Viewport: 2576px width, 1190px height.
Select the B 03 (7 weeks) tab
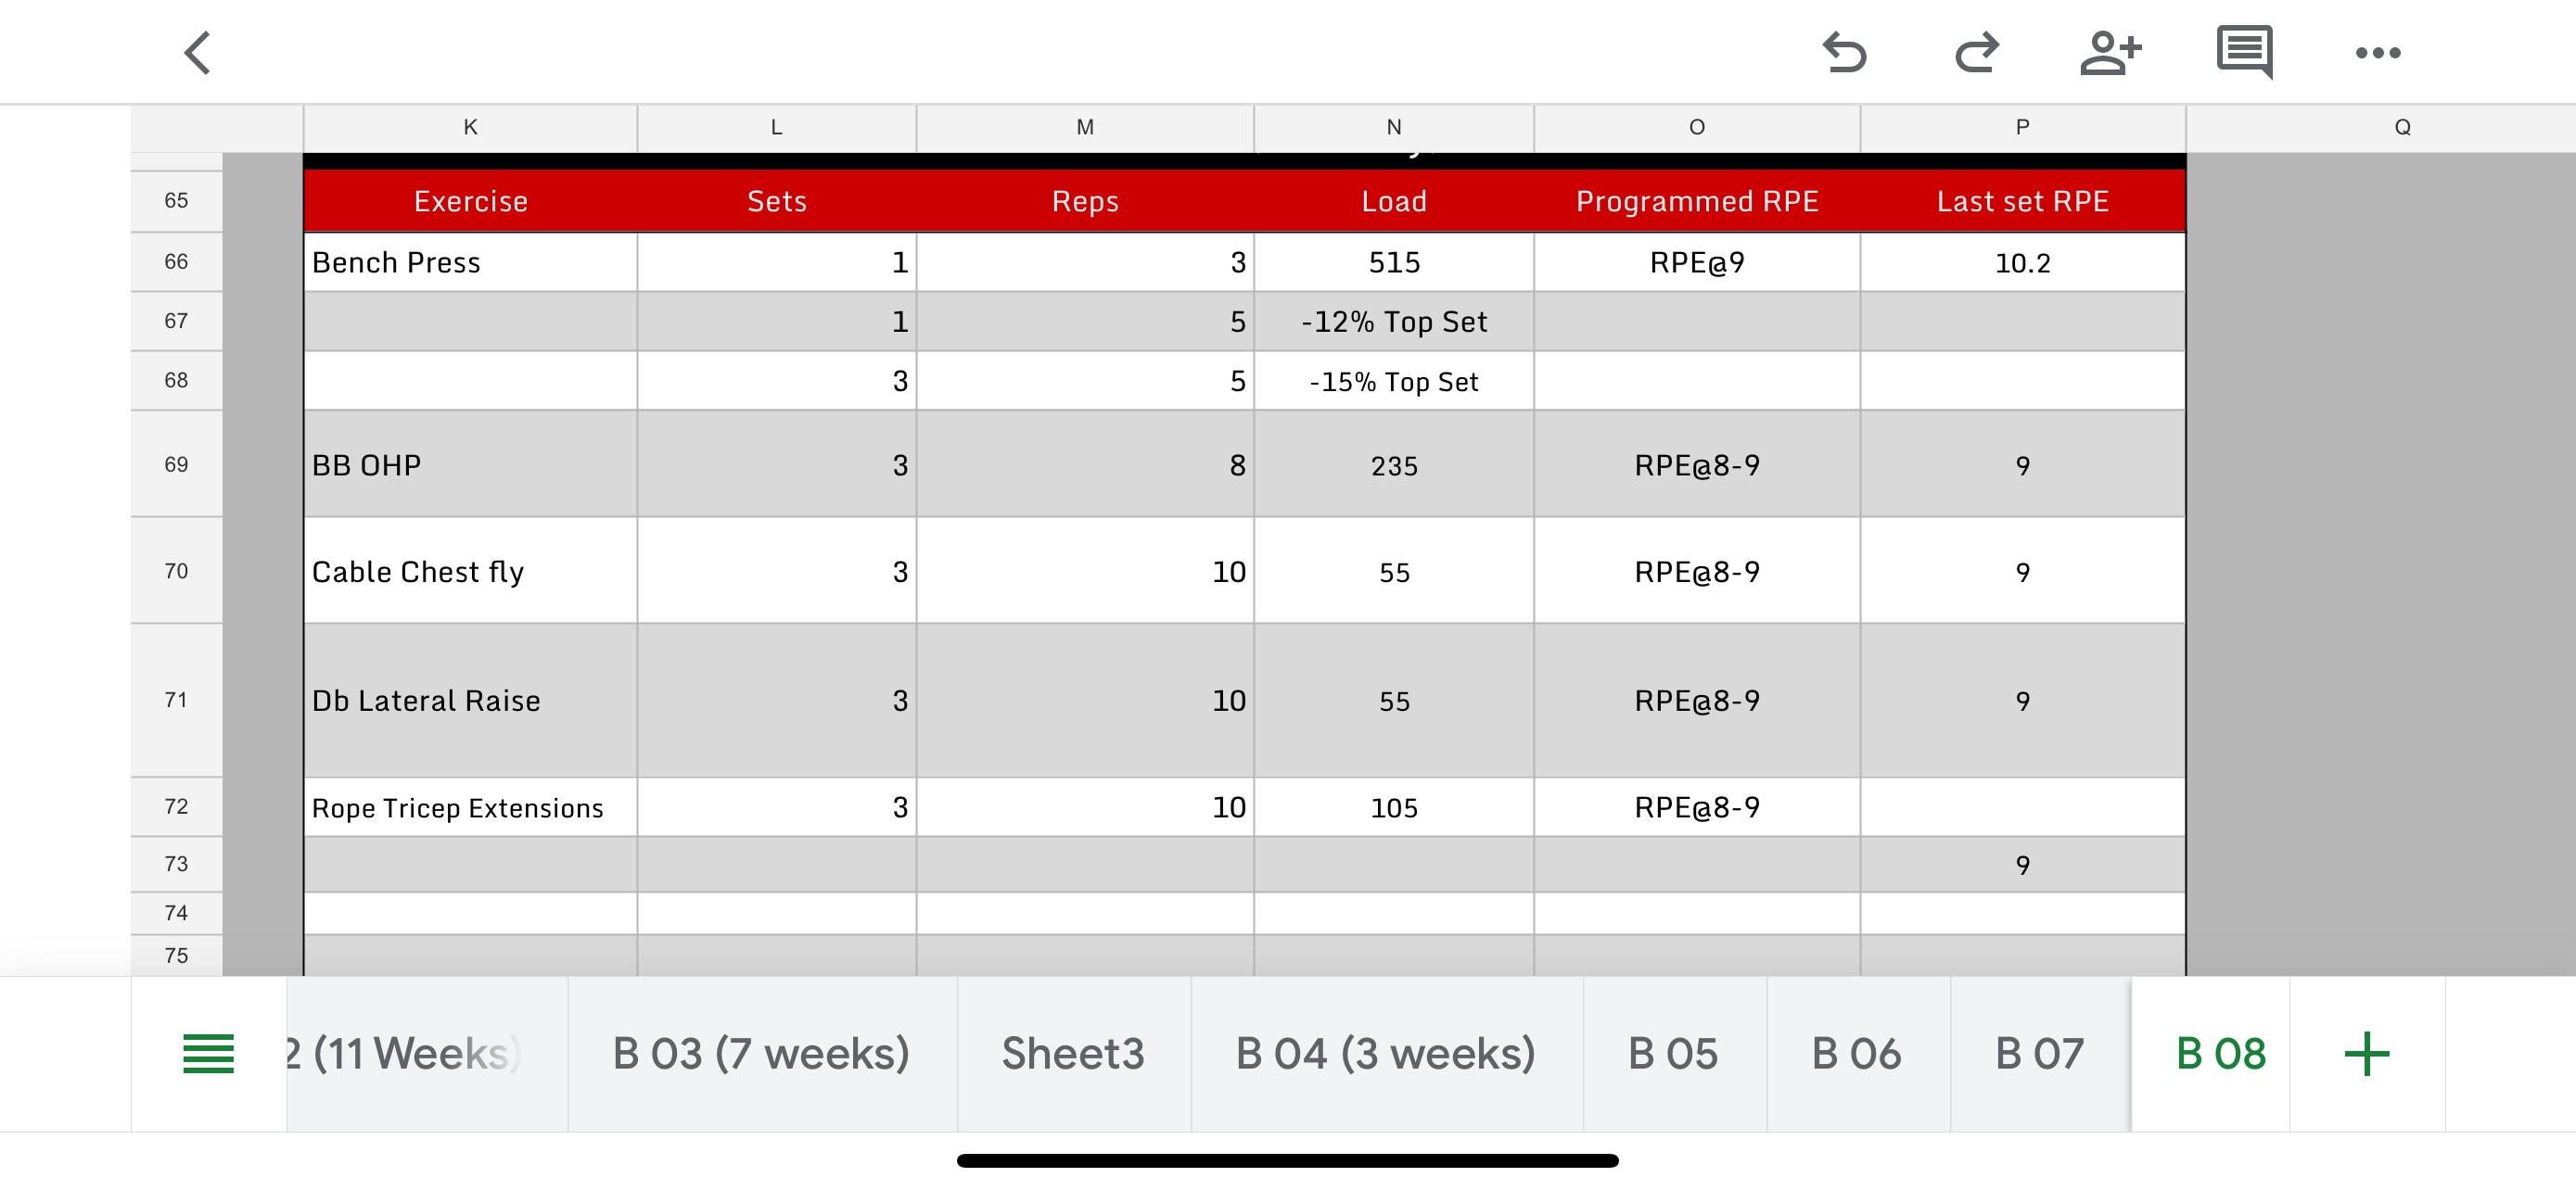pyautogui.click(x=761, y=1053)
